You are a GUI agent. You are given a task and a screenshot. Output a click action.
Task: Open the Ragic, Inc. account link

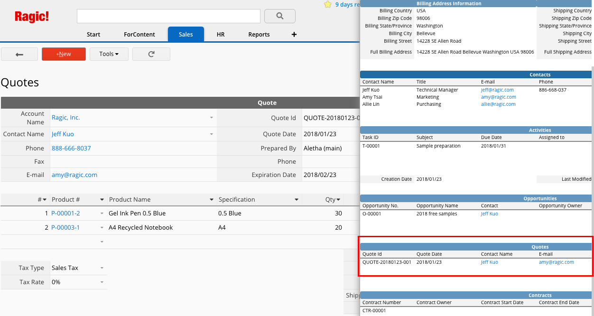tap(66, 118)
